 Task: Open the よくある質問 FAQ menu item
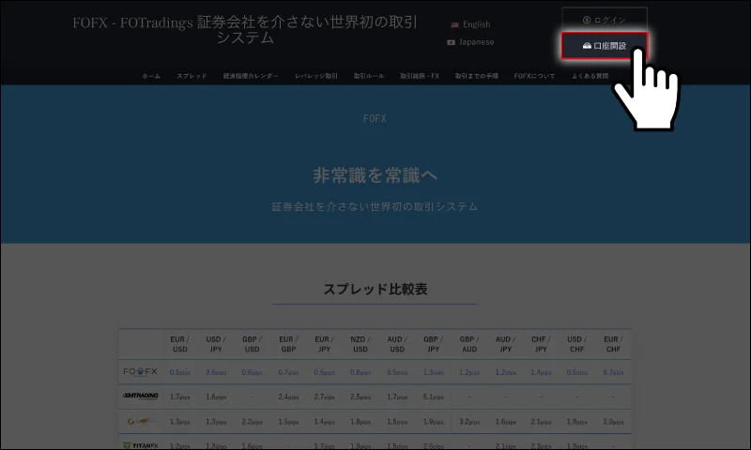click(590, 75)
